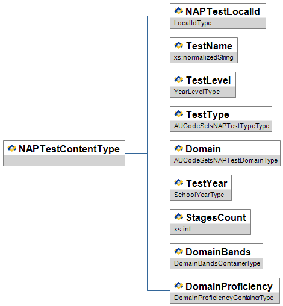Viewport: 283px width, 306px height.
Task: Open the AUCodeSetsNAPTestTypeType type label
Action: (222, 126)
